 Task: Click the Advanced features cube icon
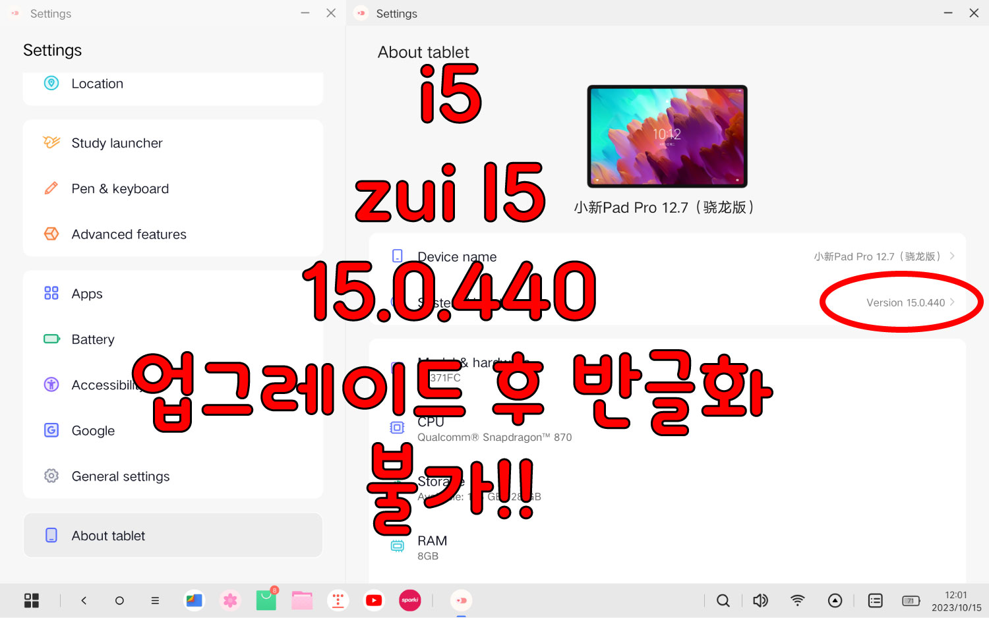(51, 234)
